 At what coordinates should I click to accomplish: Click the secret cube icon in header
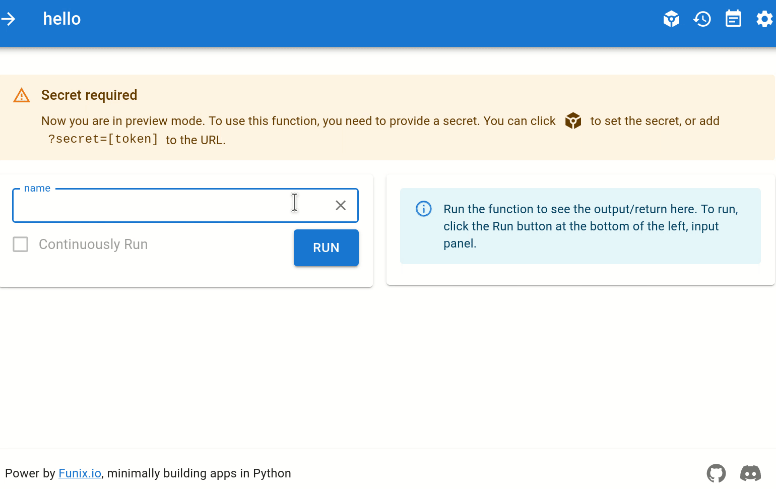click(x=671, y=19)
